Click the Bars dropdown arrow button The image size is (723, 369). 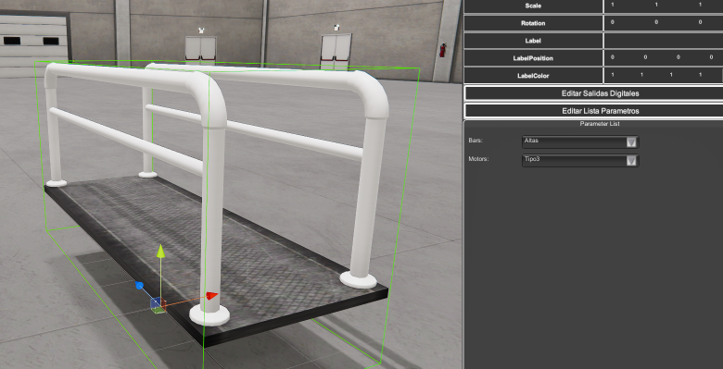pyautogui.click(x=631, y=142)
